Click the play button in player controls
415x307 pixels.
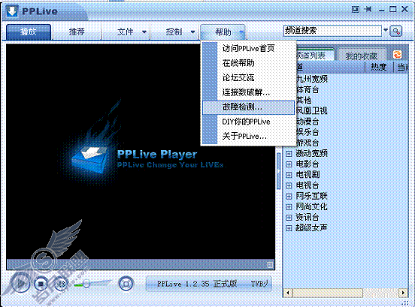tap(20, 284)
